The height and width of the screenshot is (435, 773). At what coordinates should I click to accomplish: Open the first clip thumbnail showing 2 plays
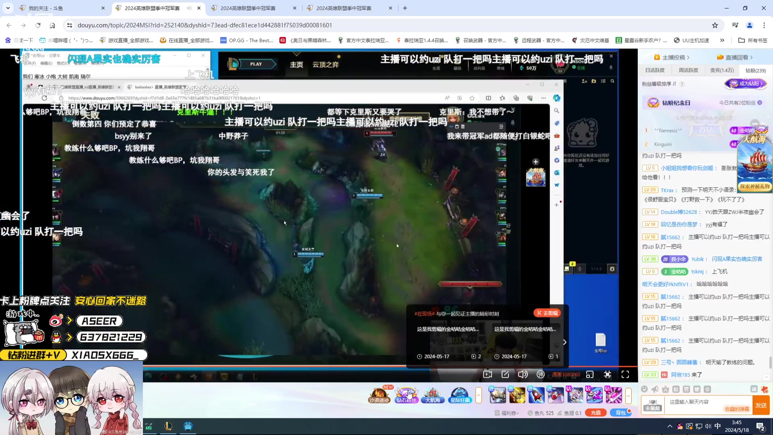(449, 342)
